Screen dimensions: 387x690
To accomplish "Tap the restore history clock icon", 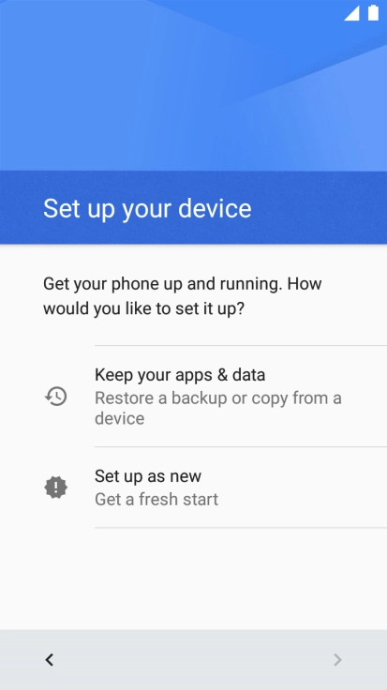I will pyautogui.click(x=56, y=396).
